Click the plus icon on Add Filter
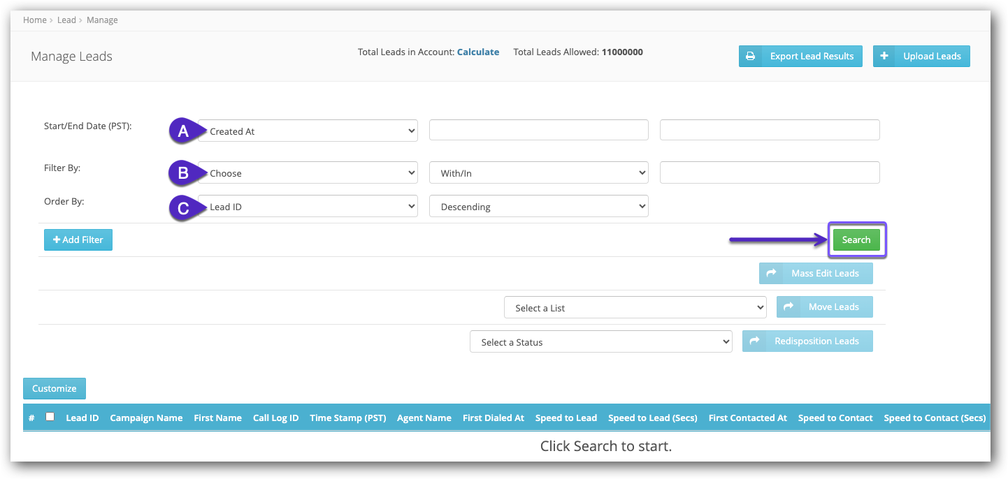 (x=57, y=239)
